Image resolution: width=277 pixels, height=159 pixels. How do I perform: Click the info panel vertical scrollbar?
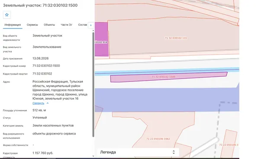93,84
